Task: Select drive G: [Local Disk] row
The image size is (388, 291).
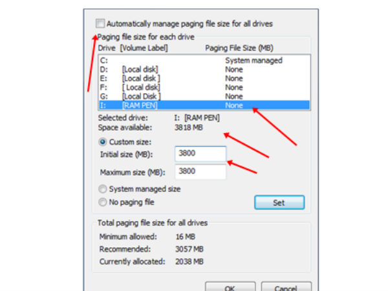Action: coord(204,96)
